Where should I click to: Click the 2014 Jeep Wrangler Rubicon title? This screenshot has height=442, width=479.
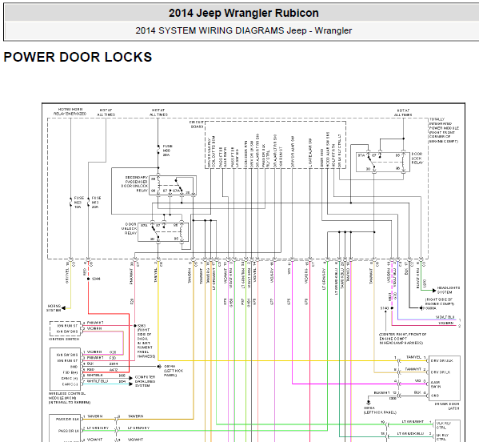click(x=243, y=13)
